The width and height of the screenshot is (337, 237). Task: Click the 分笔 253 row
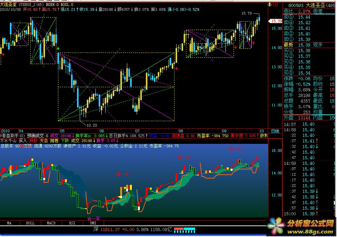click(x=297, y=112)
